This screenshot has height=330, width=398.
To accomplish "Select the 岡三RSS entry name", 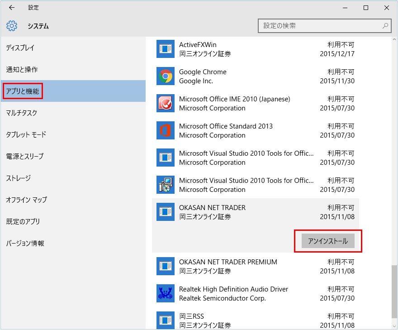I will tap(192, 316).
